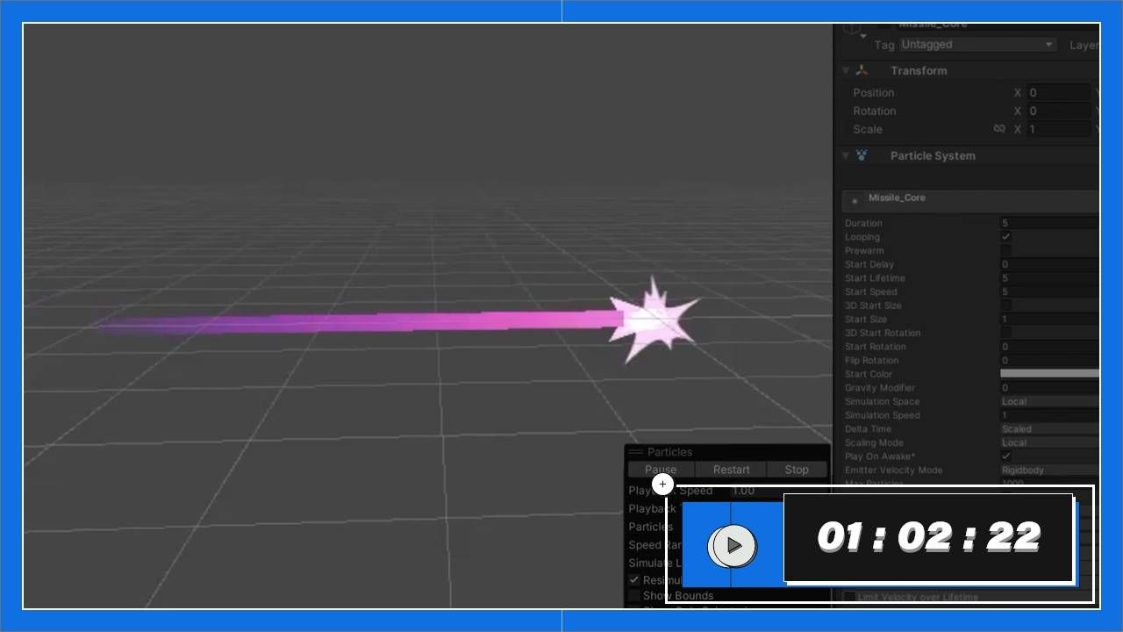Image resolution: width=1123 pixels, height=632 pixels.
Task: Collapse the Transform component foldout
Action: coord(846,70)
